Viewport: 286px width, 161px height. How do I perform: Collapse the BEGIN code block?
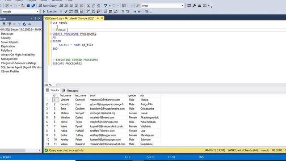51,41
